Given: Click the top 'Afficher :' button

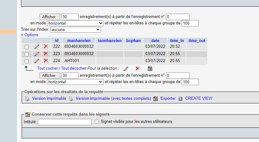Looking at the screenshot, I should coord(50,17).
